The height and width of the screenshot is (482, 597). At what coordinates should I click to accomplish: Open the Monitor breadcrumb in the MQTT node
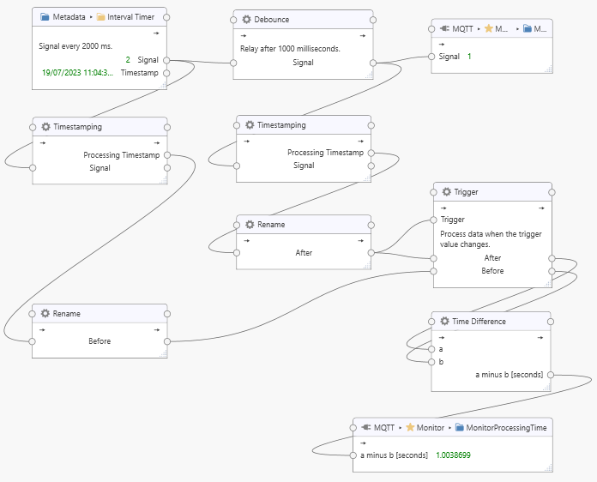[x=431, y=426]
